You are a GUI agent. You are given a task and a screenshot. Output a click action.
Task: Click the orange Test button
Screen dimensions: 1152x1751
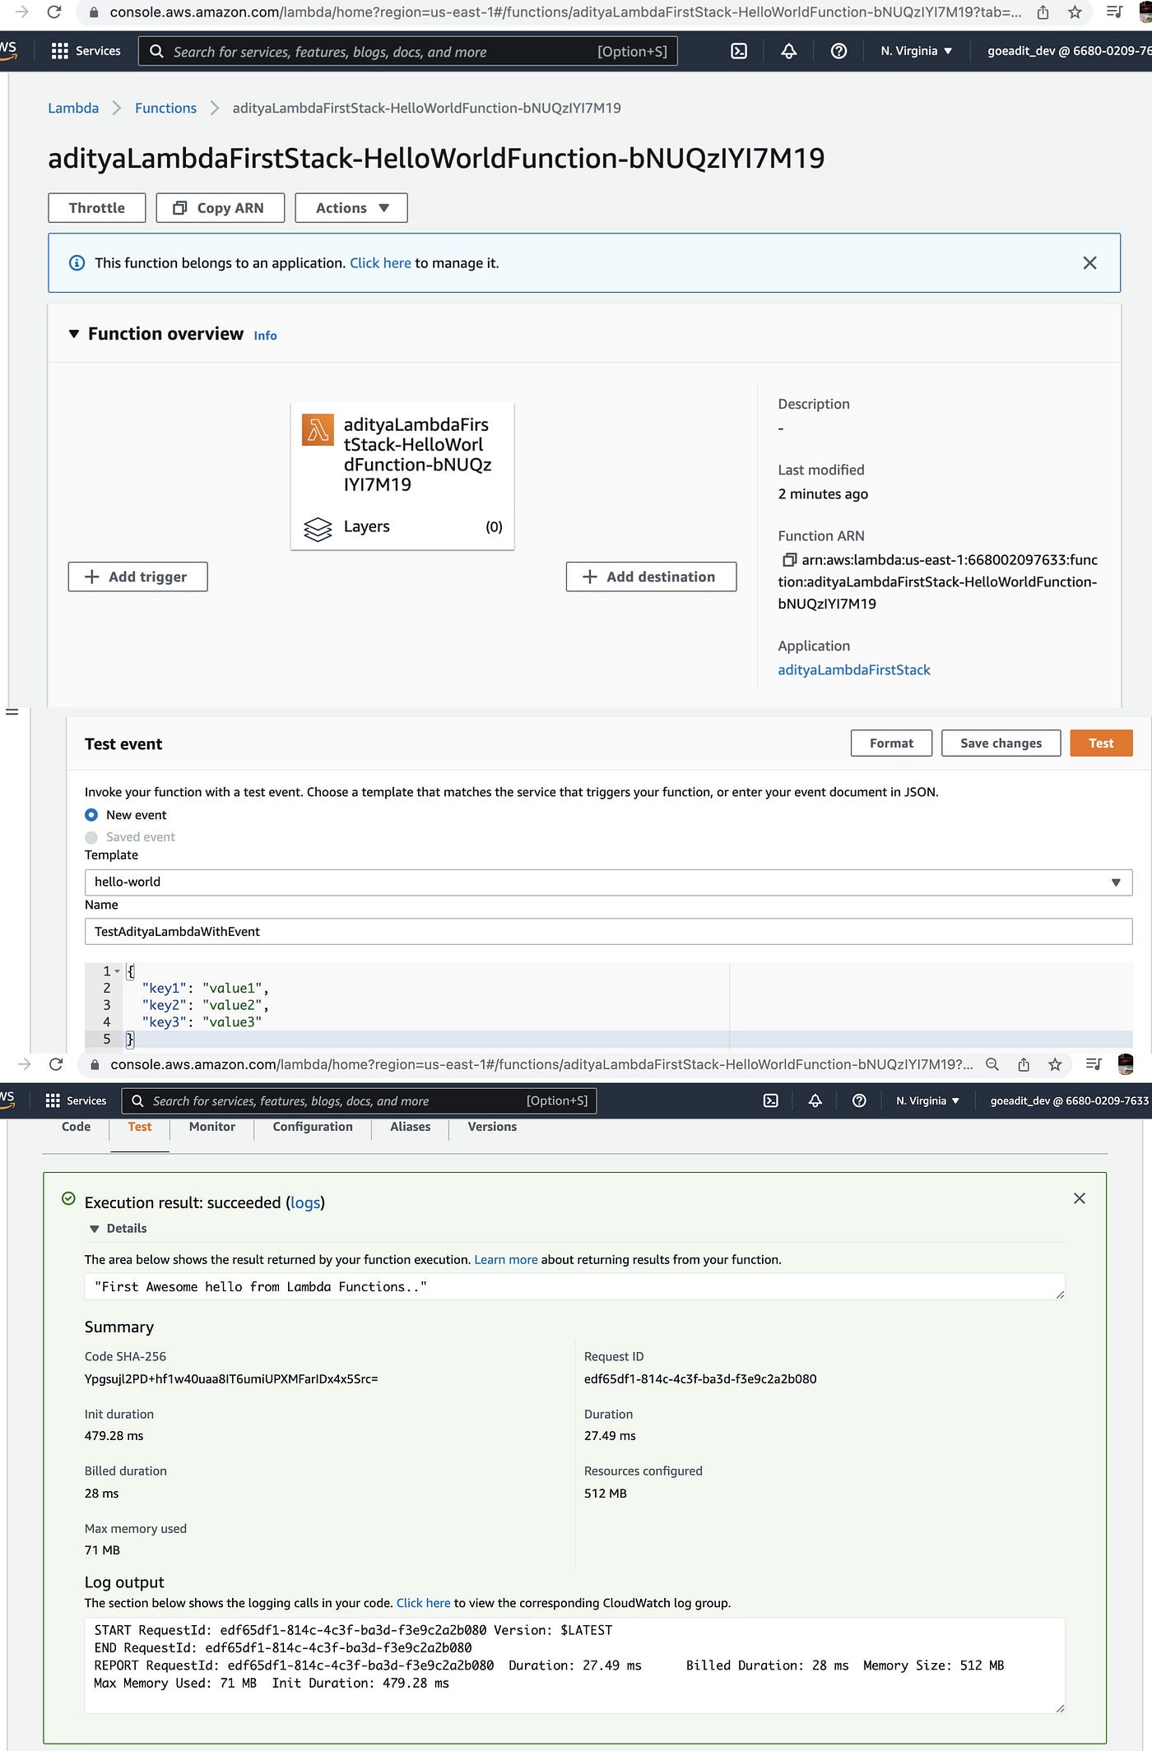point(1101,743)
